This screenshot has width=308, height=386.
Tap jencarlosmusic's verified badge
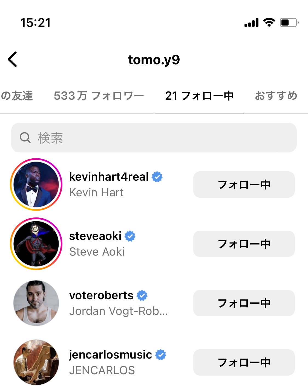161,355
